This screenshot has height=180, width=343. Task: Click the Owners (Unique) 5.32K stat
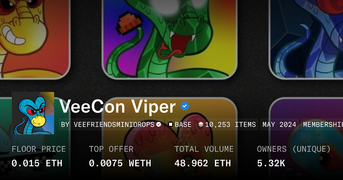pos(271,163)
